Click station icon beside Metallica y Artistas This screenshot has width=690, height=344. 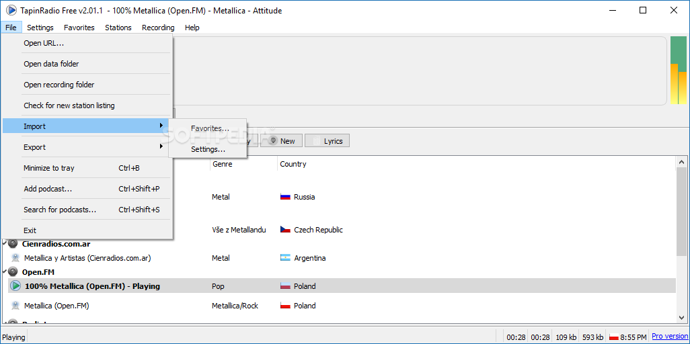click(x=15, y=258)
